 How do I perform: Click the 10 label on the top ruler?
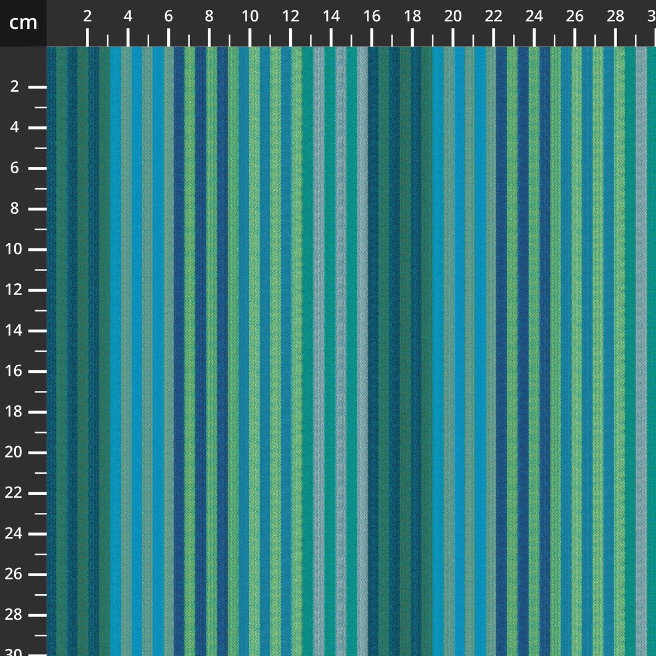pyautogui.click(x=250, y=16)
